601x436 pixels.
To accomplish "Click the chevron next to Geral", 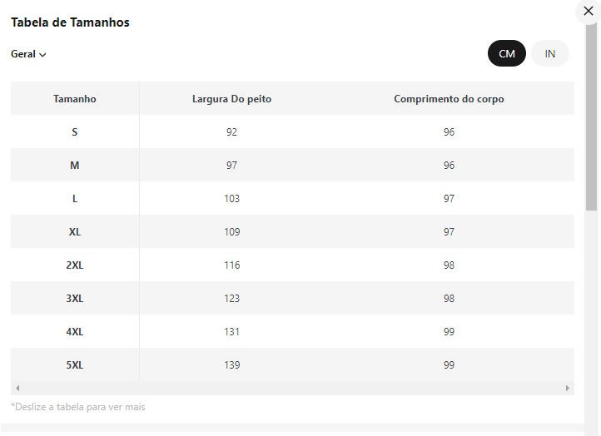I will [x=42, y=55].
